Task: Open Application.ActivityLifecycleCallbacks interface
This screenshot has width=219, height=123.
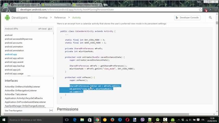Action: 24,98
